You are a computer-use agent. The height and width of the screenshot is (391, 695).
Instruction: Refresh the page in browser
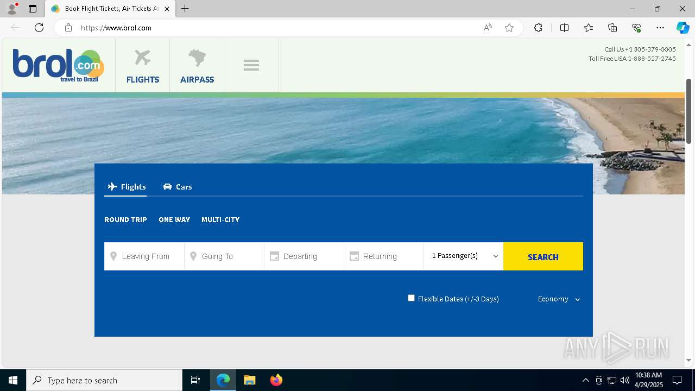click(x=39, y=28)
